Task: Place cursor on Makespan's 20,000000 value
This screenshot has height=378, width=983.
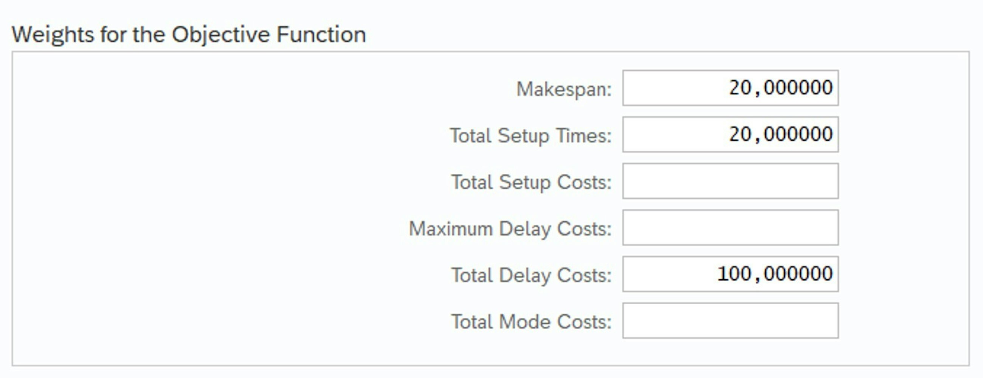Action: (780, 88)
